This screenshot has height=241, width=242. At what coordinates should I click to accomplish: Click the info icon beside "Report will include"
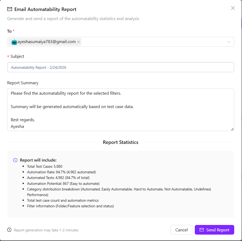(x=15, y=160)
